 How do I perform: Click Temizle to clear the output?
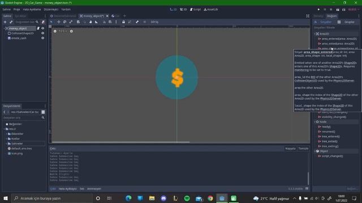coord(303,148)
